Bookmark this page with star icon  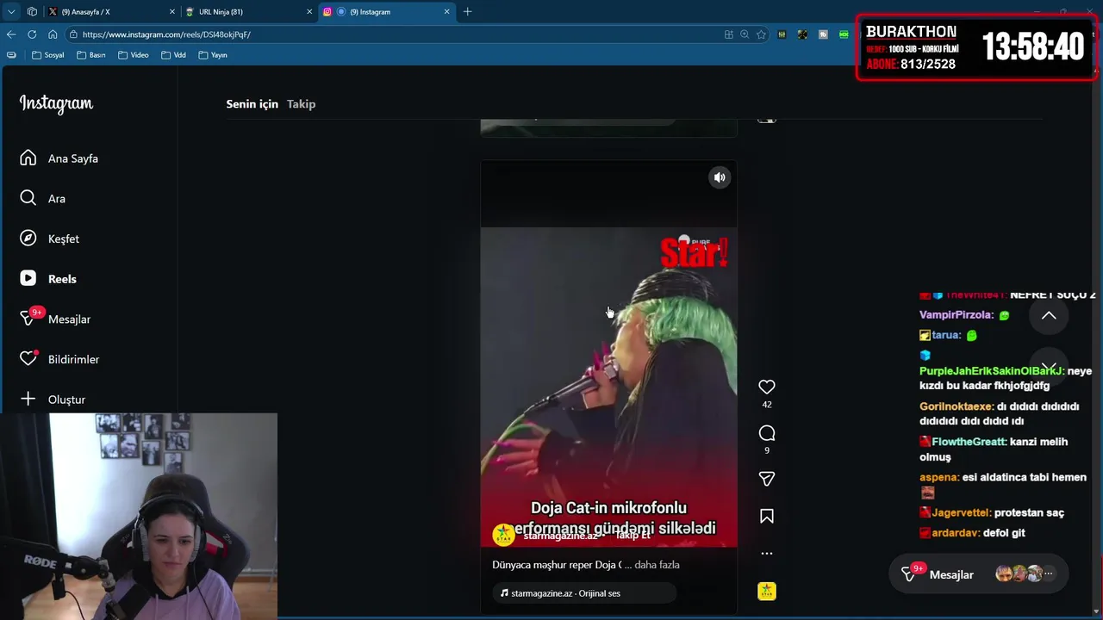(x=761, y=34)
